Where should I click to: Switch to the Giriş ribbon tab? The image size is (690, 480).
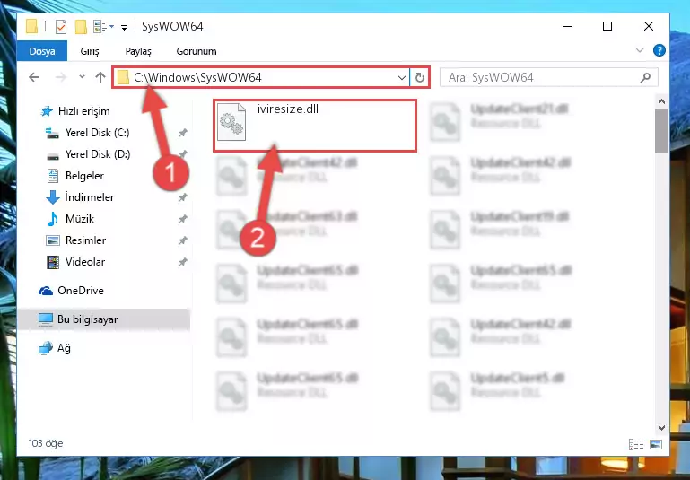click(x=90, y=51)
